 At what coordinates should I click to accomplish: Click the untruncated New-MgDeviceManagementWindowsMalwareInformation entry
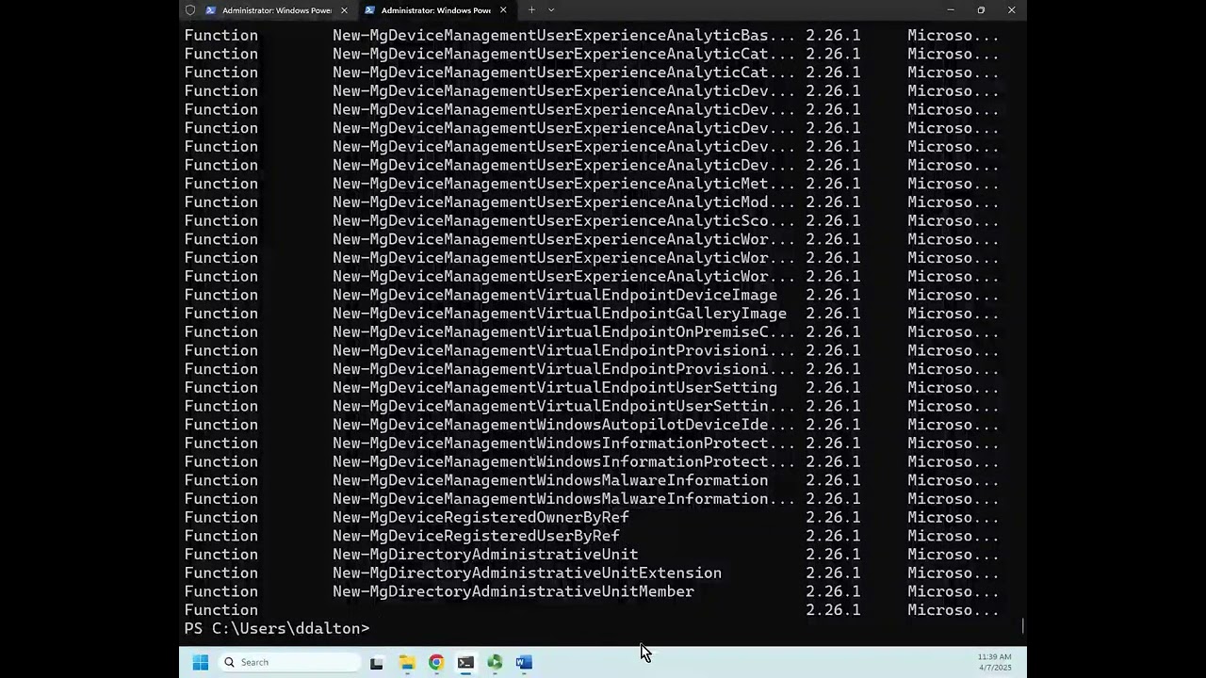pyautogui.click(x=550, y=480)
